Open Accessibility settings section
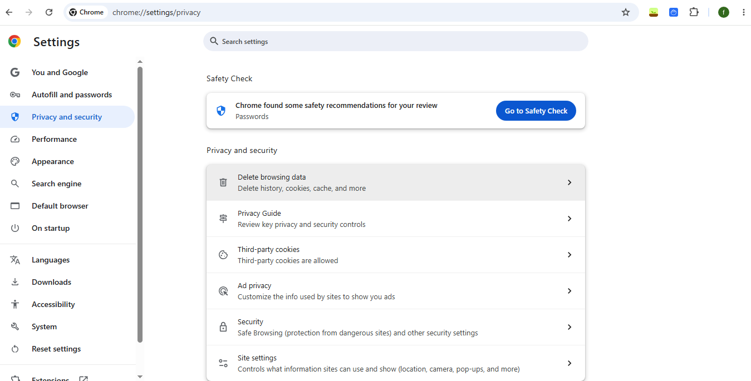 point(67,304)
